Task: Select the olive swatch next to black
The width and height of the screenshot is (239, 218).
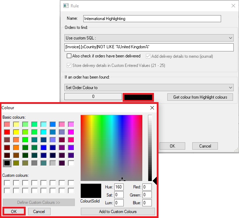Action: click(x=16, y=163)
